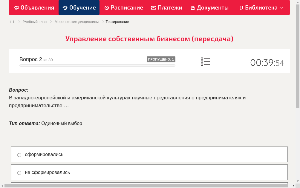Click the question progress bar
This screenshot has width=300, height=188.
click(x=97, y=65)
